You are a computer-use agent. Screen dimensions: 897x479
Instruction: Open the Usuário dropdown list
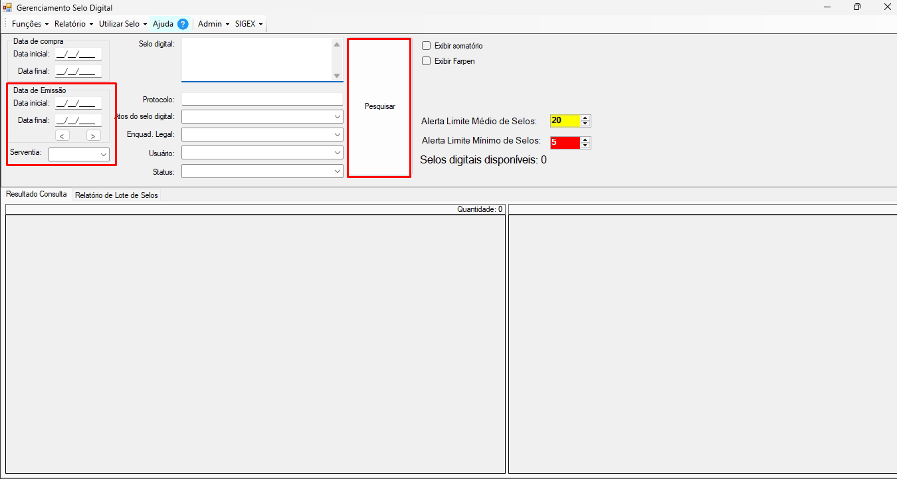click(x=337, y=153)
